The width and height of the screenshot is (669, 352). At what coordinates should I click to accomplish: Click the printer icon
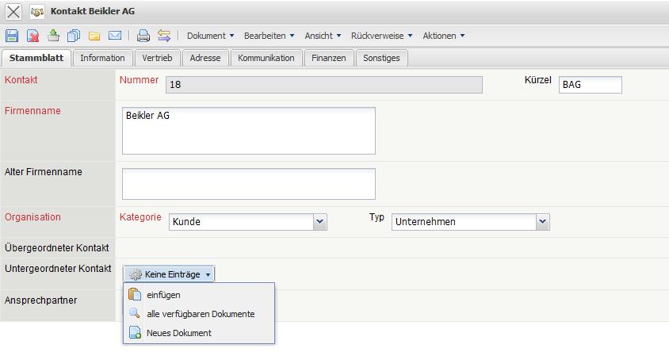coord(143,36)
